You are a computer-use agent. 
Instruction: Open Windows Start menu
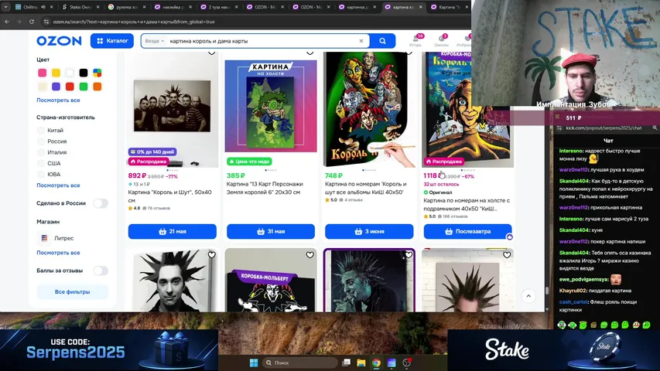[x=253, y=362]
